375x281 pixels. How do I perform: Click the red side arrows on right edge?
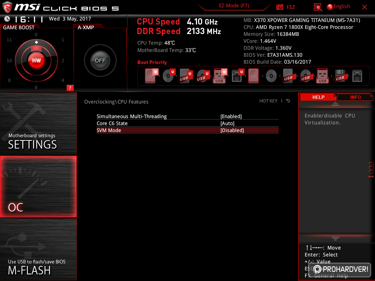coord(371,177)
